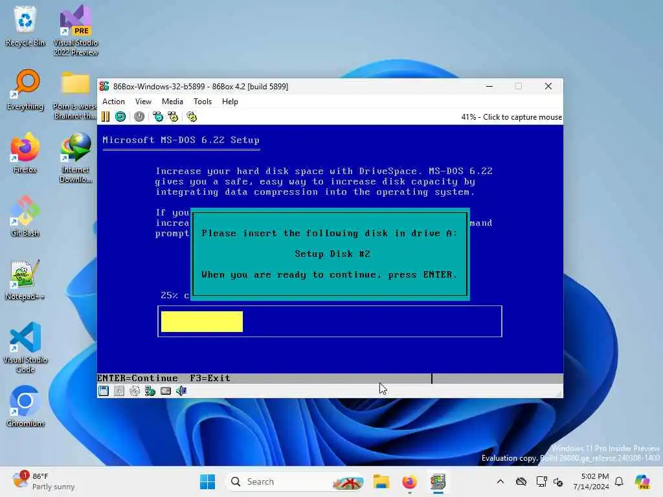Pause the 86Box emulation with the pause icon
This screenshot has width=663, height=497.
point(106,116)
